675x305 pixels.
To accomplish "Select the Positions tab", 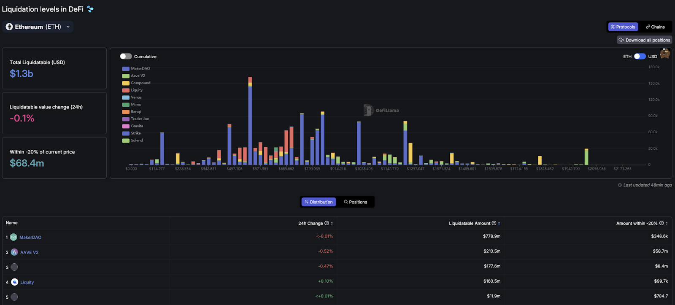I will [x=356, y=202].
